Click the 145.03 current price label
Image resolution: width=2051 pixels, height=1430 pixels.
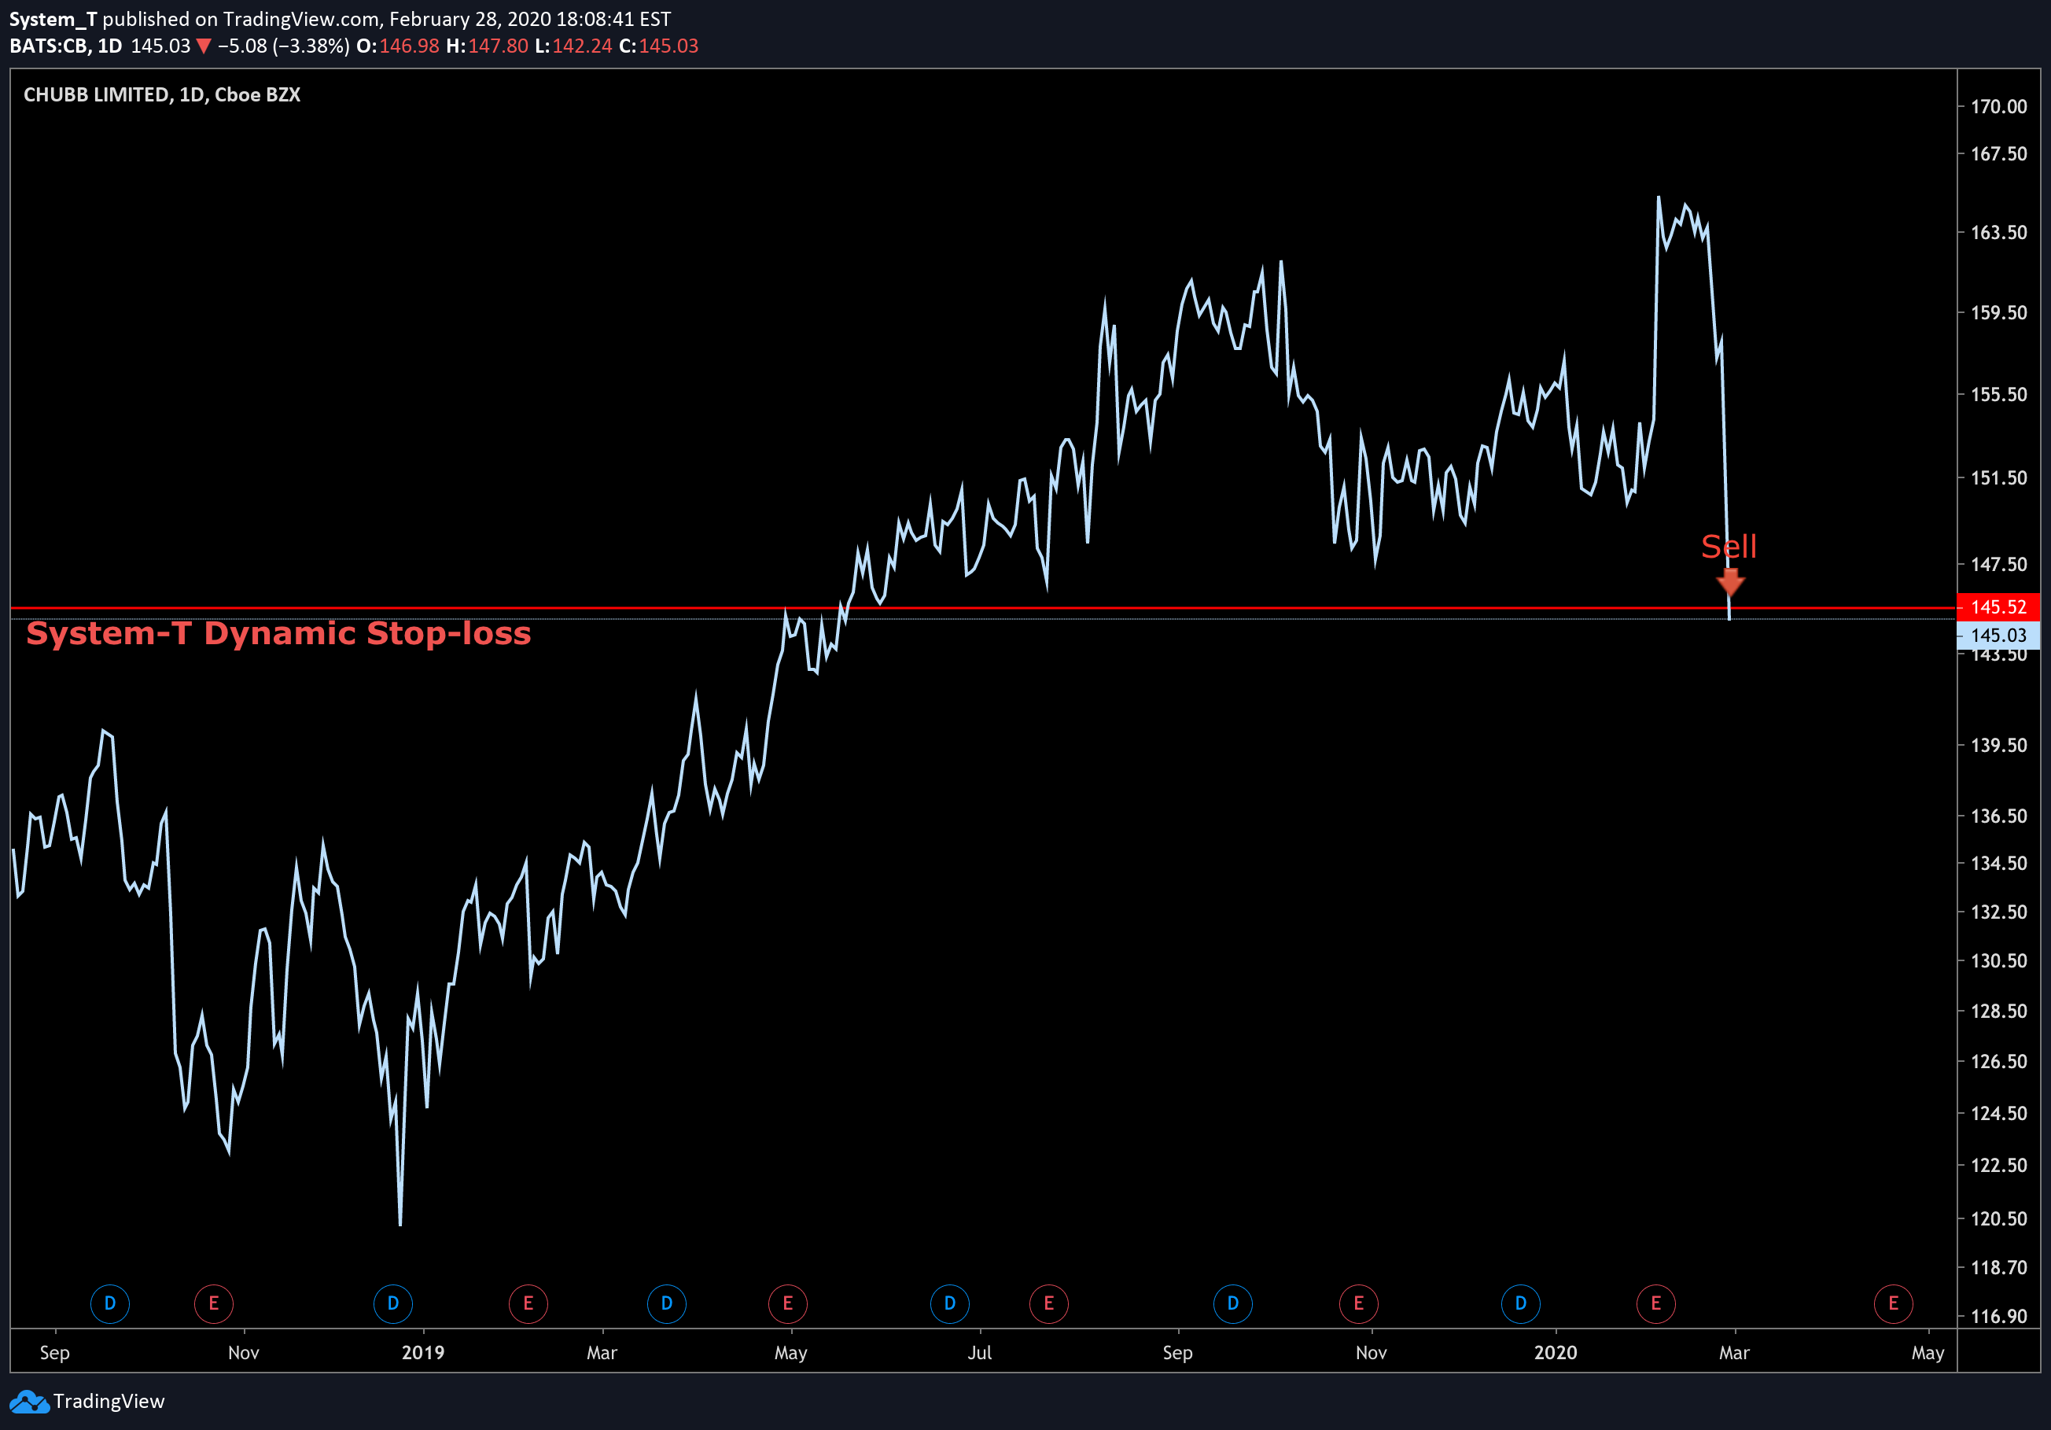pyautogui.click(x=1998, y=635)
